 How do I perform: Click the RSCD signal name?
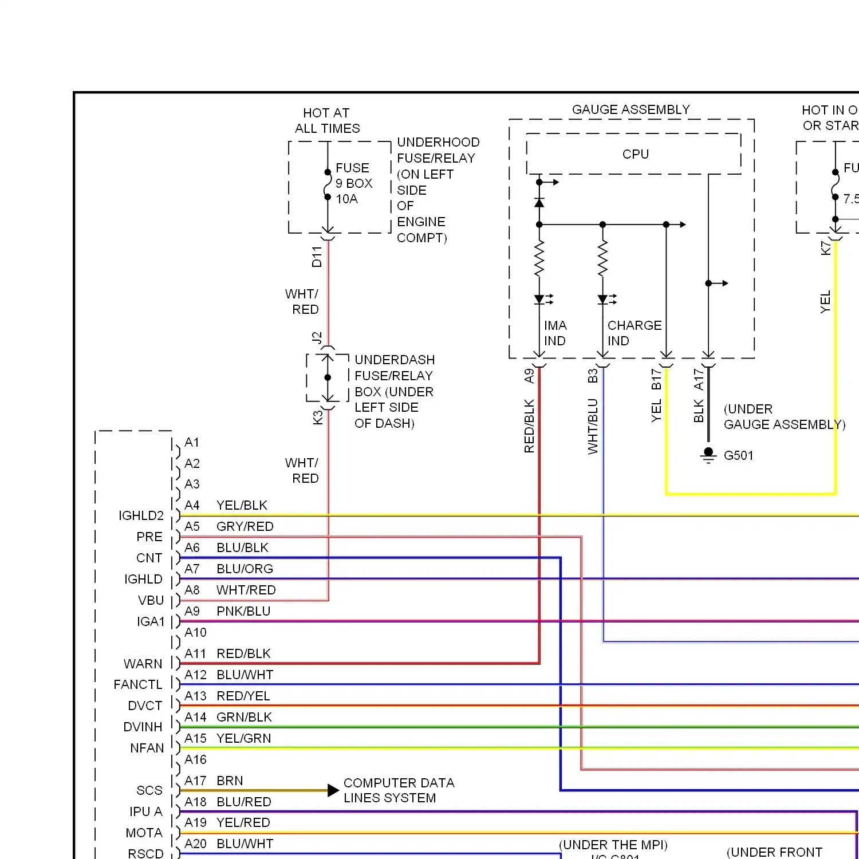pyautogui.click(x=145, y=853)
